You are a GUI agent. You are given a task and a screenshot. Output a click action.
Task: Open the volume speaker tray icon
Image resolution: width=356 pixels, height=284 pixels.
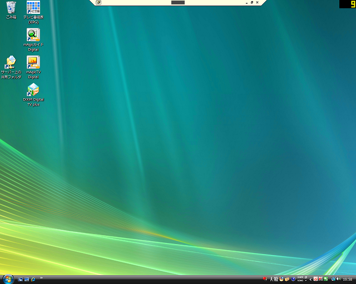338,279
